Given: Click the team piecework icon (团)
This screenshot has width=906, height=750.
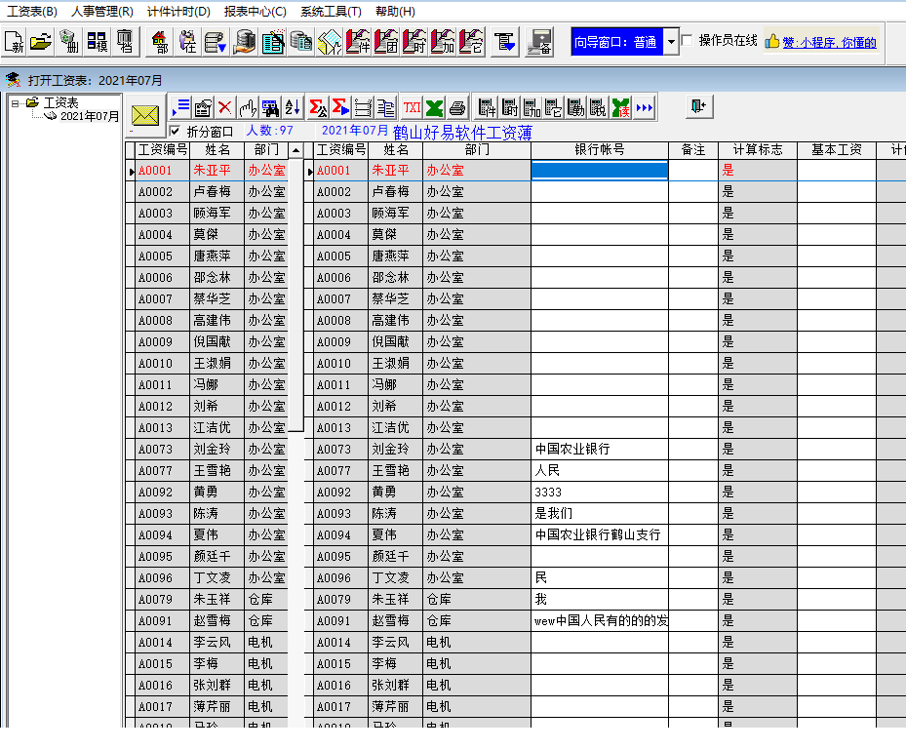Looking at the screenshot, I should coord(386,42).
